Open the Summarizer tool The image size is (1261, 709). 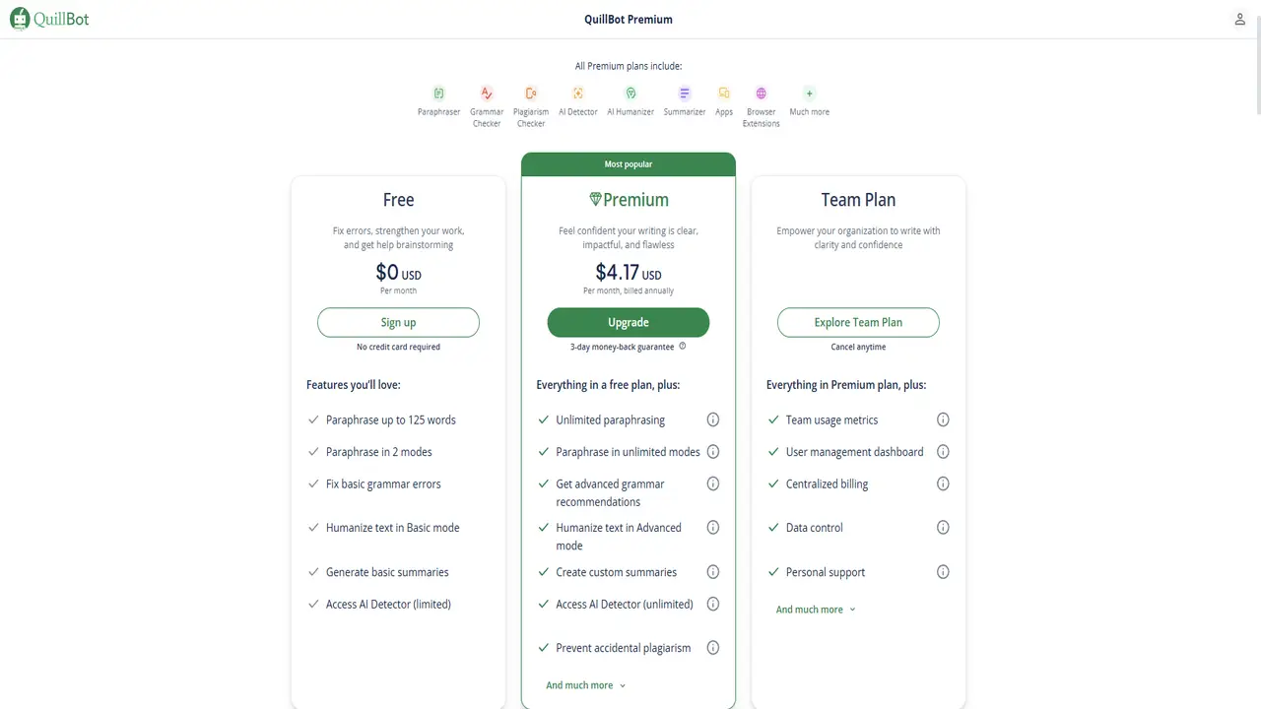[x=684, y=93]
